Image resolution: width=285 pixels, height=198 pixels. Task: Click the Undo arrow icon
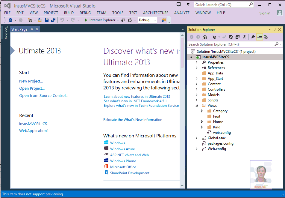[x=62, y=20]
